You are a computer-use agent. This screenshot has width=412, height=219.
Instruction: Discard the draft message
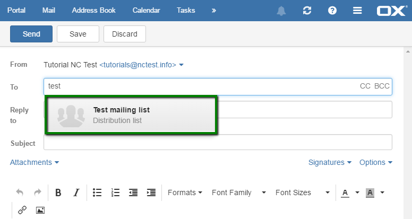(125, 34)
